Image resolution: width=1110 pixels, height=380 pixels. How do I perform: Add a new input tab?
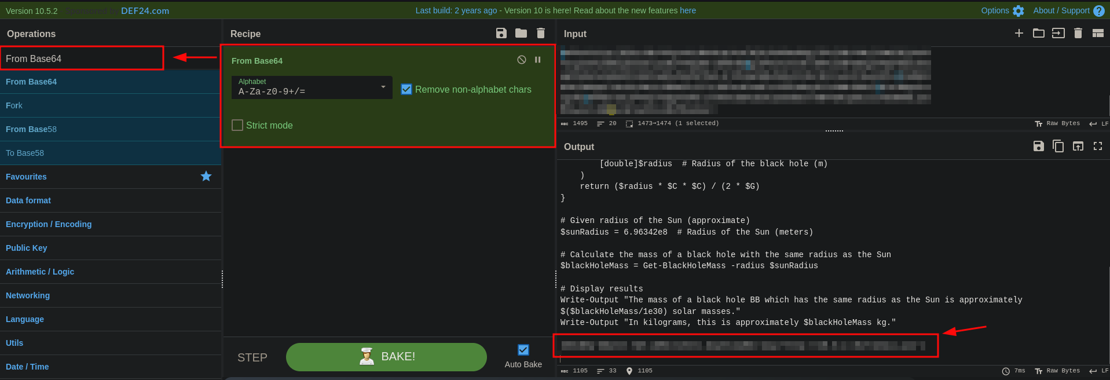(x=1019, y=34)
